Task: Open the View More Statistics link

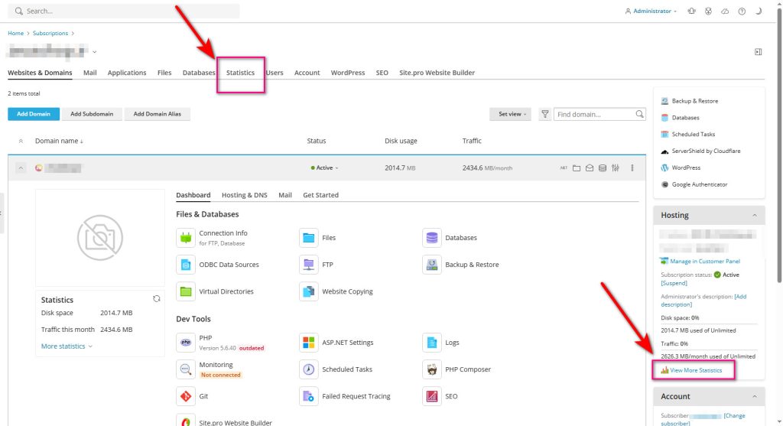Action: [x=695, y=370]
